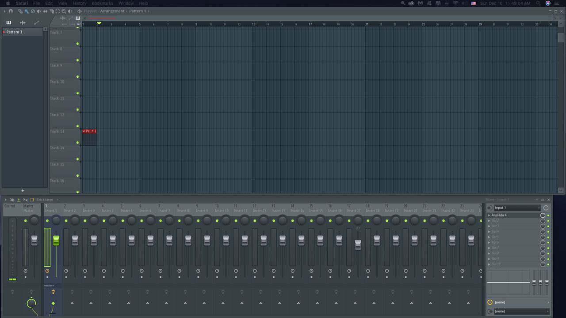Screen dimensions: 566x318
Task: Open the History menu
Action: (80, 3)
